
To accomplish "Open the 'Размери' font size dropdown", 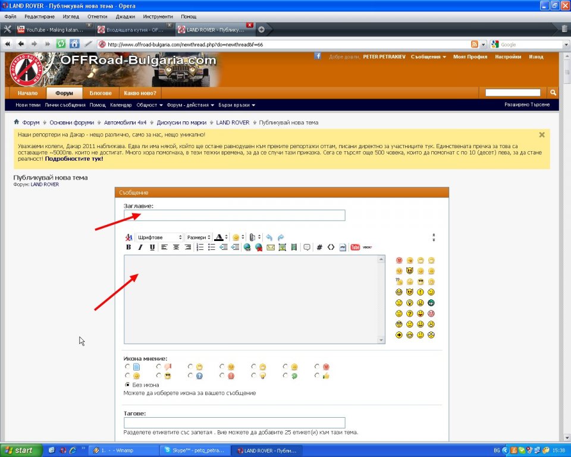I will coord(199,237).
